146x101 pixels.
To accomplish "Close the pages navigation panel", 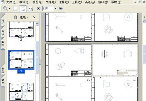I will [x=34, y=17].
